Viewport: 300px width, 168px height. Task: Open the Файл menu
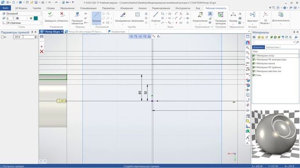pos(5,8)
